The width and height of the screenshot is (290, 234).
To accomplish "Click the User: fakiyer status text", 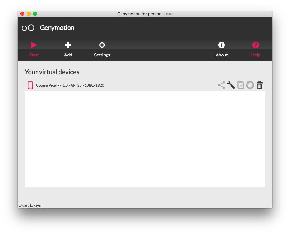I will [31, 205].
